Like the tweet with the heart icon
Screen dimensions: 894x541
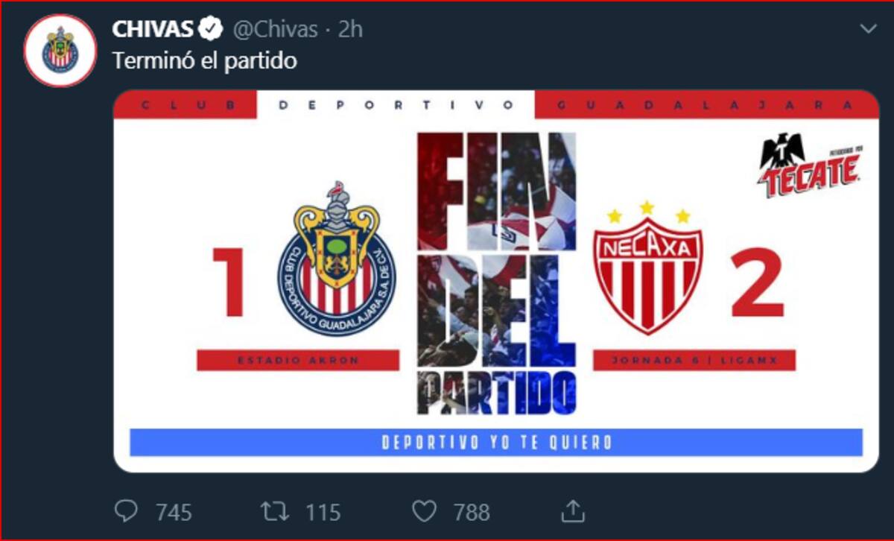click(424, 511)
